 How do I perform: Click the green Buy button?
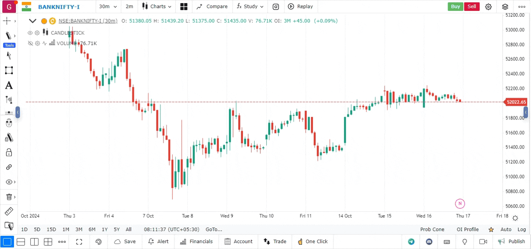(455, 7)
